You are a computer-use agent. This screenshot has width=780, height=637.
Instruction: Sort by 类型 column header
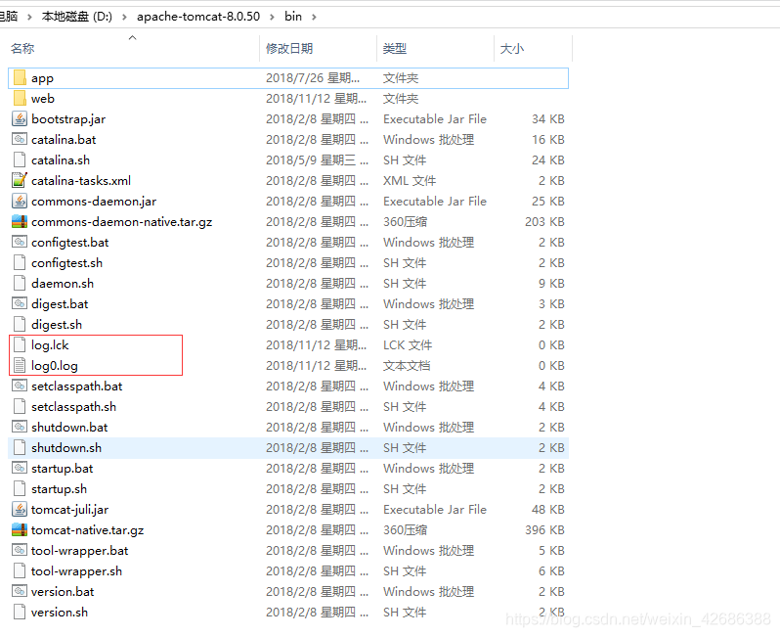coord(395,48)
